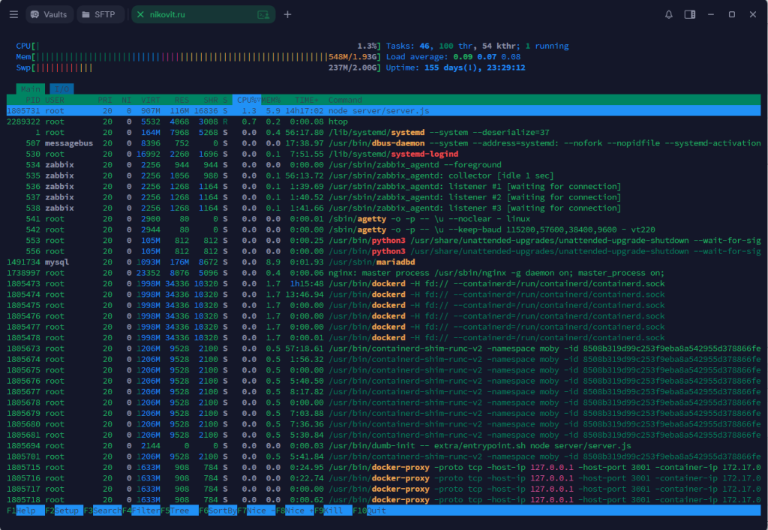
Task: Select the zabbix listener #3 row
Action: (383, 208)
